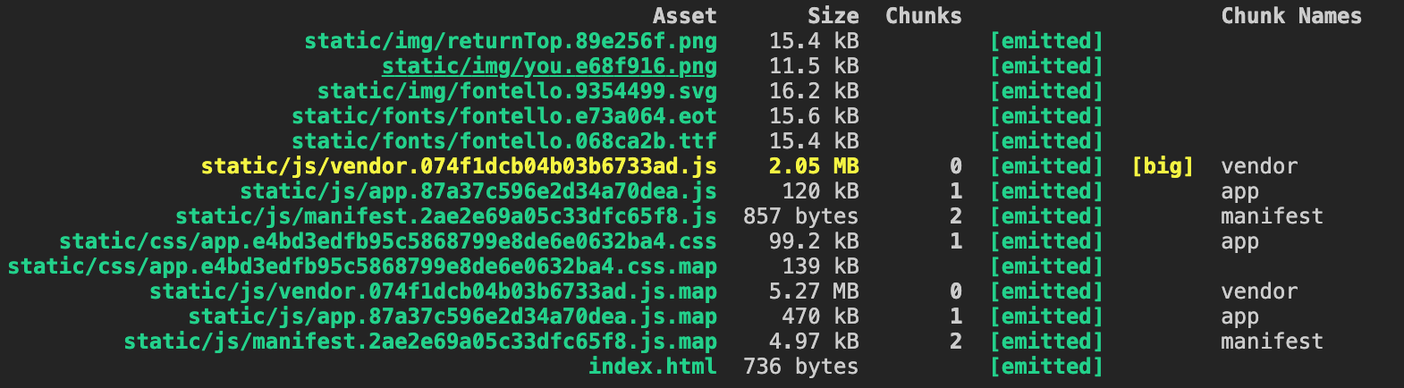Screen dimensions: 1404x388
Task: Click the static/img/fontello.9354499.svg asset path
Action: coord(517,91)
